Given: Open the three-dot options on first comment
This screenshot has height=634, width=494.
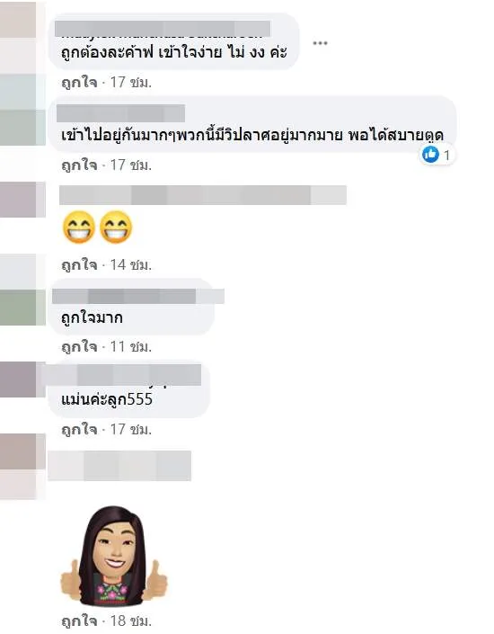Looking at the screenshot, I should click(320, 43).
